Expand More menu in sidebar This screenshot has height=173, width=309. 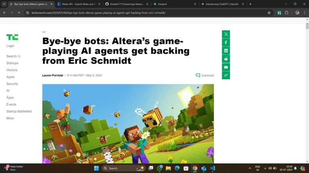click(x=10, y=118)
